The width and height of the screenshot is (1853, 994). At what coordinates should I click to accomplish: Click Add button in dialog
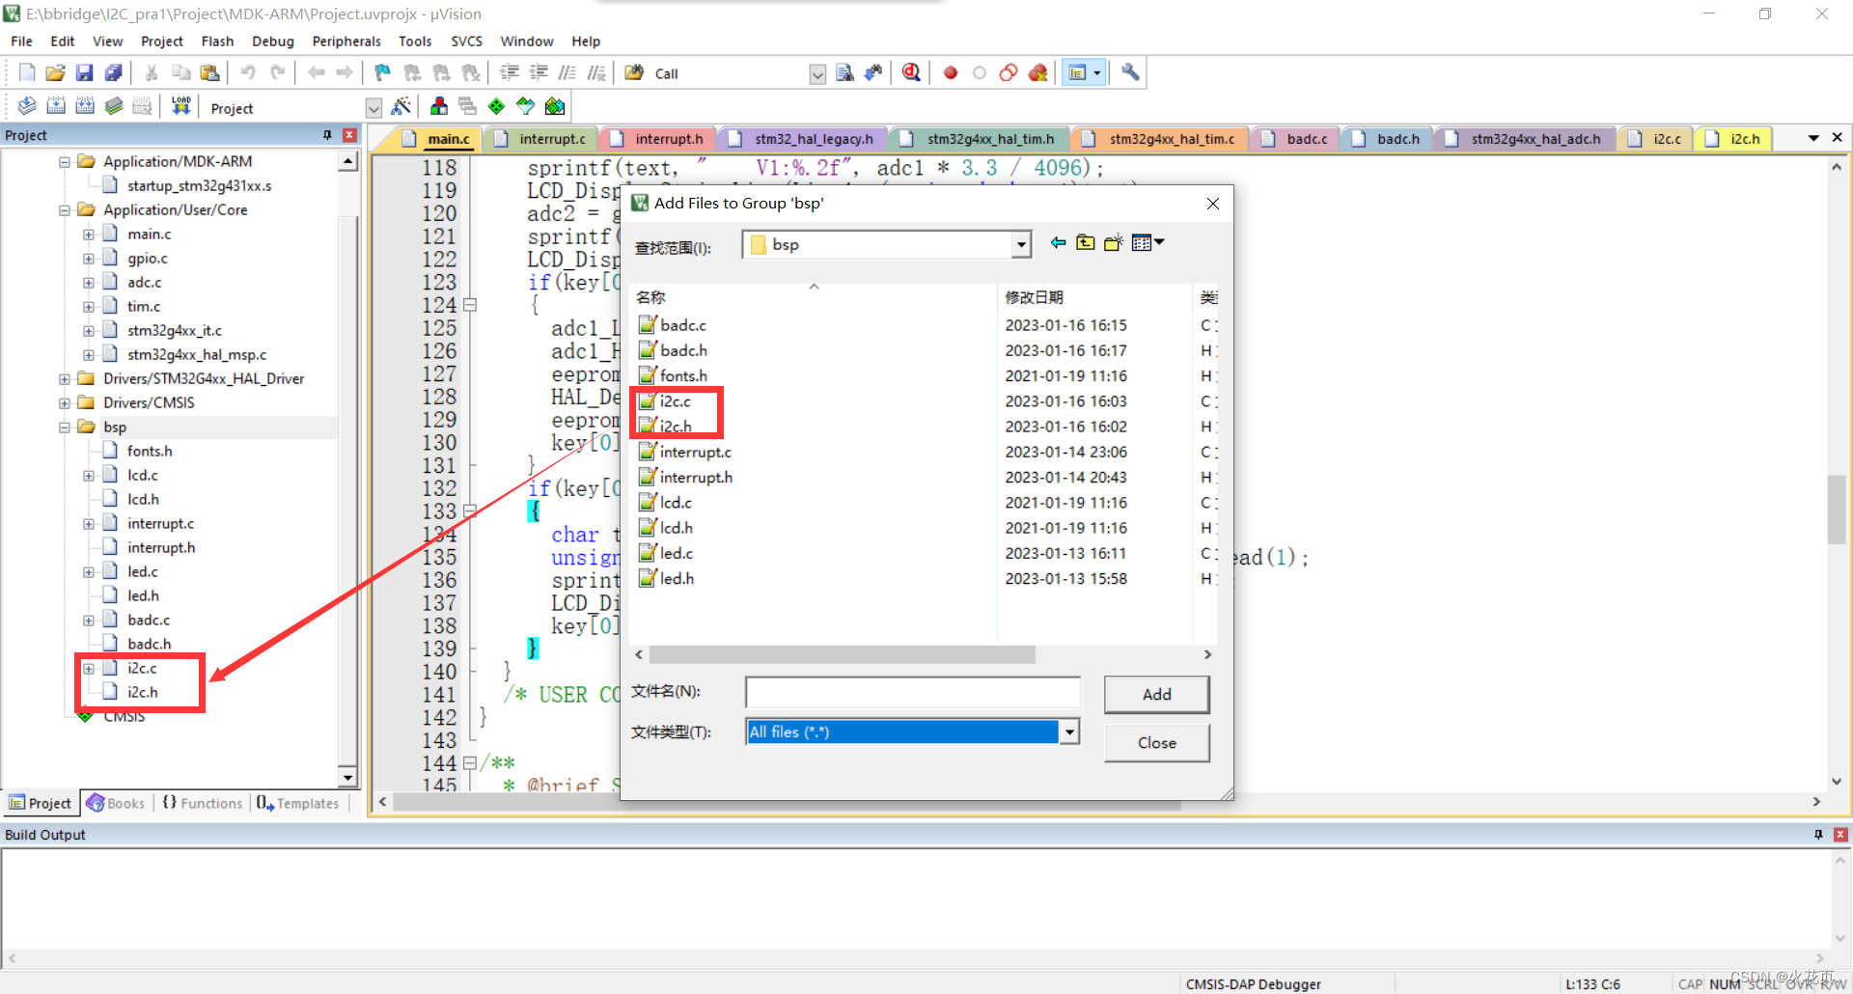[x=1156, y=694]
